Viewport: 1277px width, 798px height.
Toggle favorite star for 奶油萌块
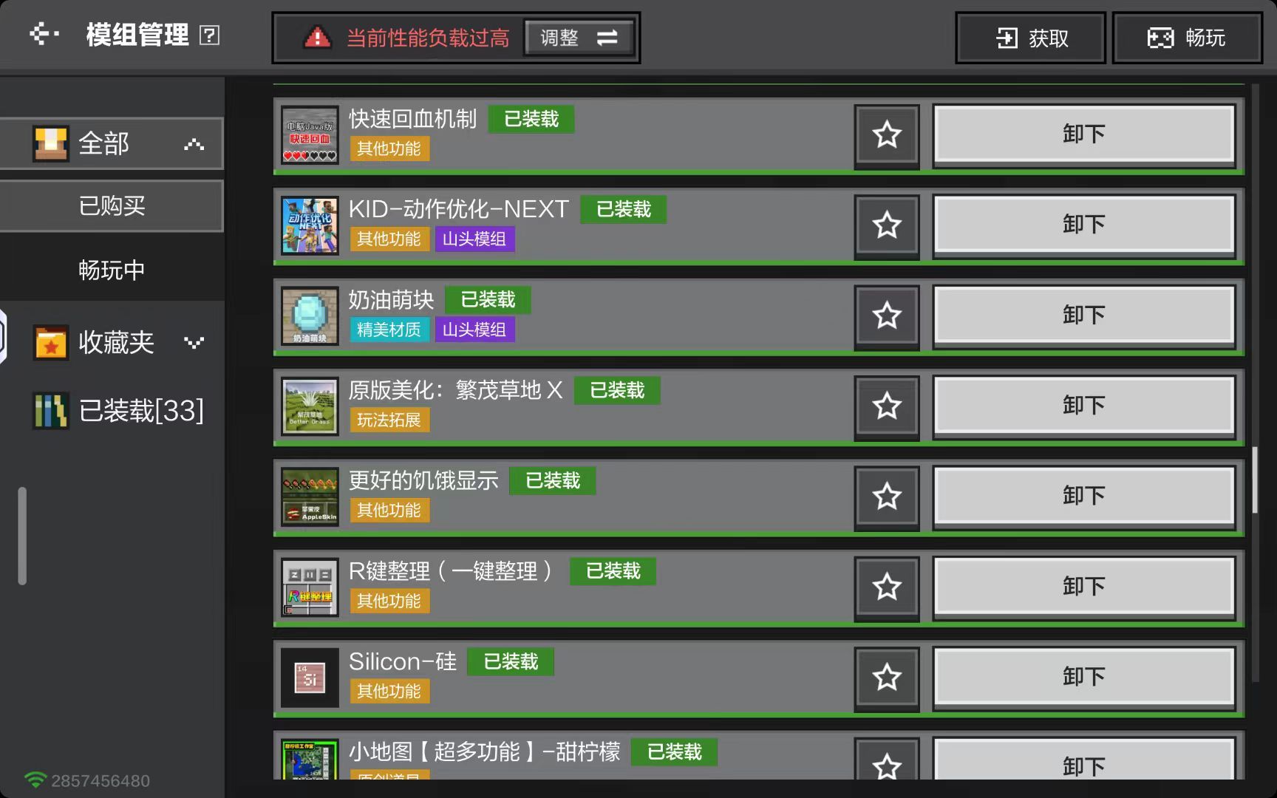[x=887, y=316]
